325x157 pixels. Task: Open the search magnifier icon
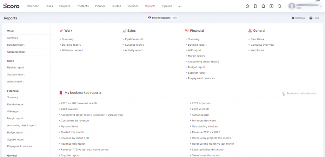click(x=279, y=6)
